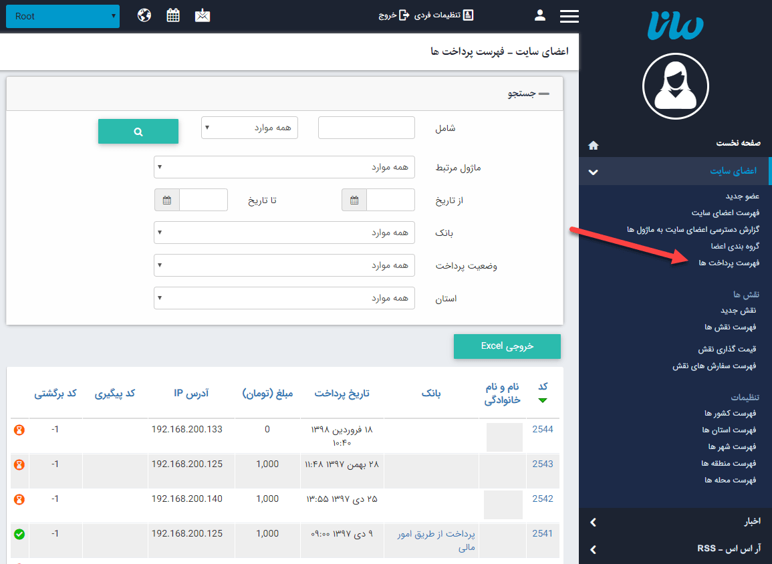Click the home icon in the sidebar
Screen dimensions: 772x564
[593, 145]
